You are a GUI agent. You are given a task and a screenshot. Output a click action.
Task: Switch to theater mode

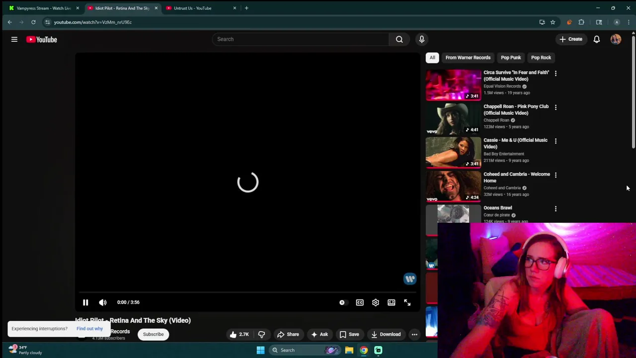point(392,302)
